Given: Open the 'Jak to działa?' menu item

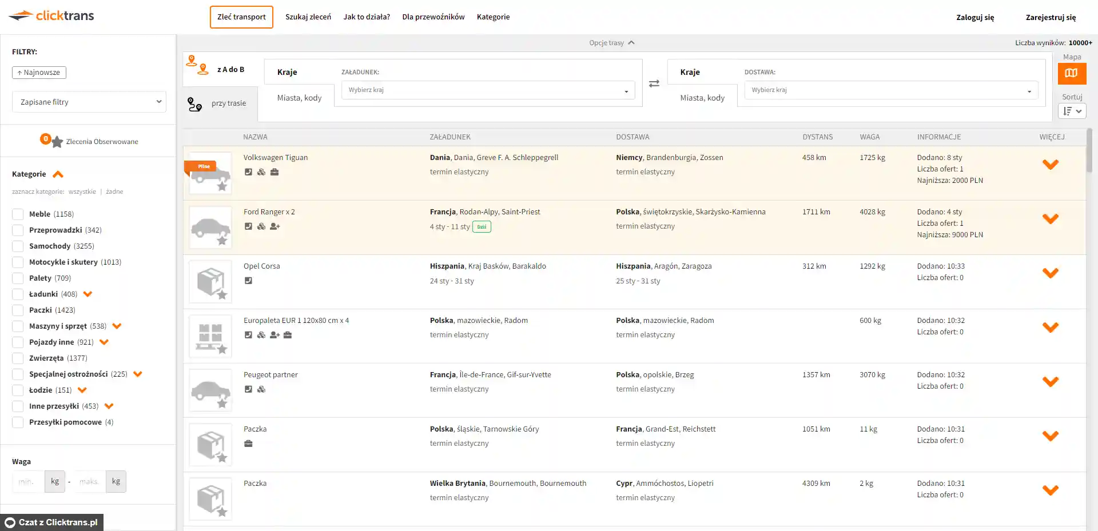Looking at the screenshot, I should (367, 17).
